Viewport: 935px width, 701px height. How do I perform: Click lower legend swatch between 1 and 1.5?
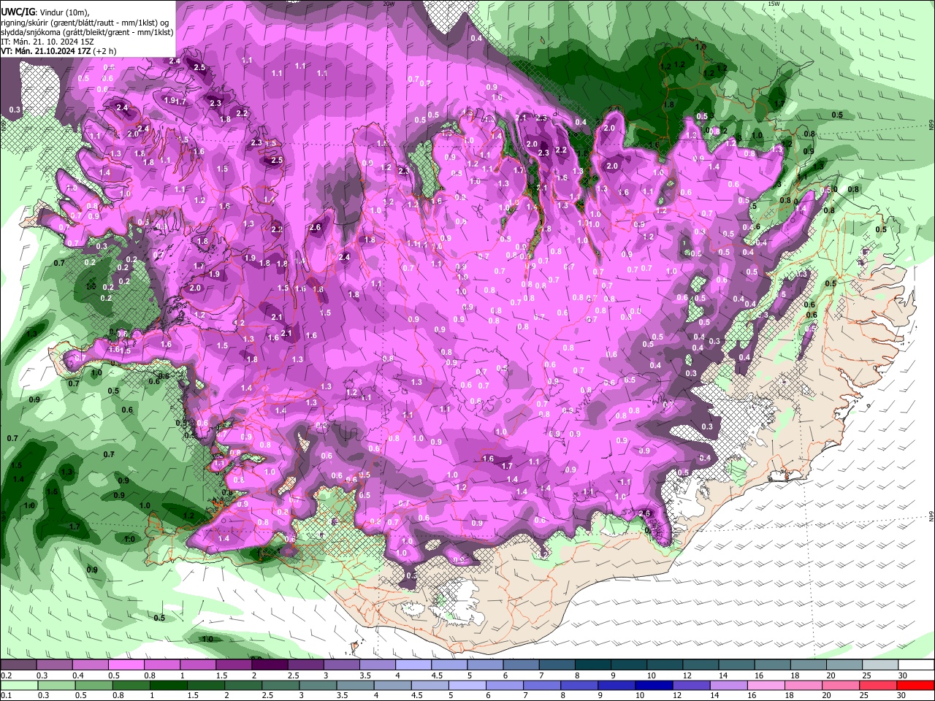point(169,686)
